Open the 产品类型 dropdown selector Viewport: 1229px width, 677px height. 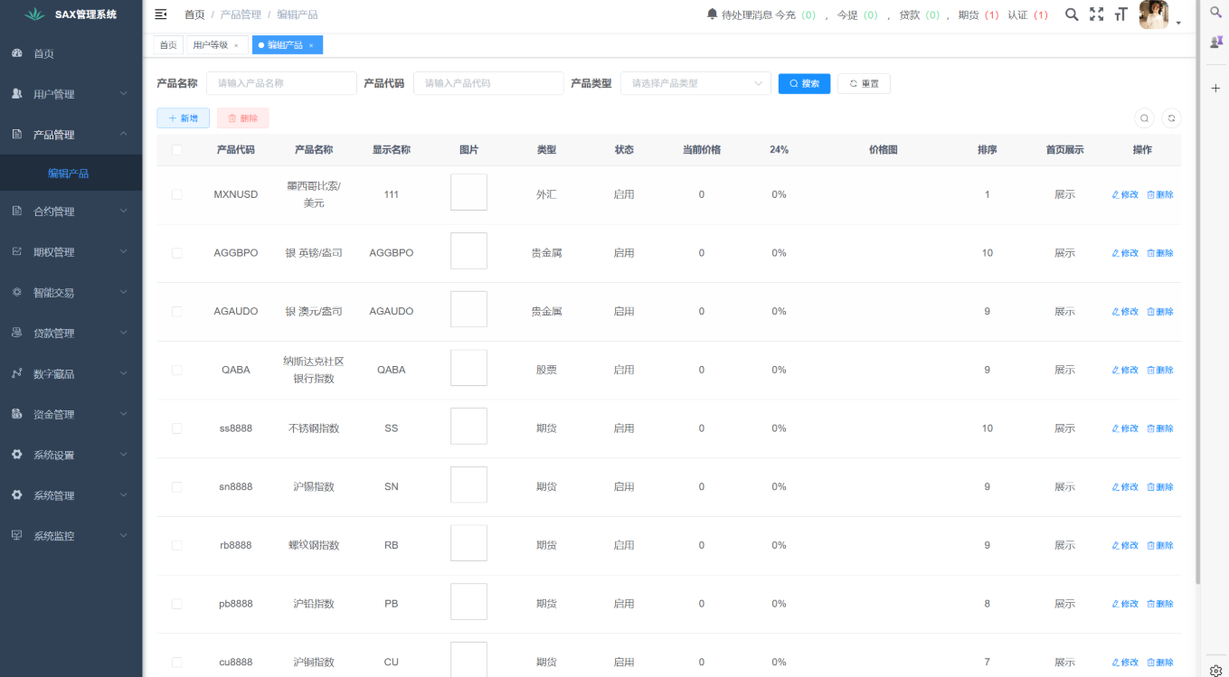695,83
